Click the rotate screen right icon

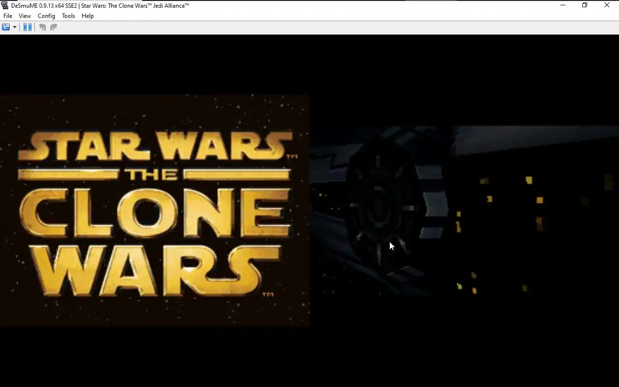pos(54,27)
